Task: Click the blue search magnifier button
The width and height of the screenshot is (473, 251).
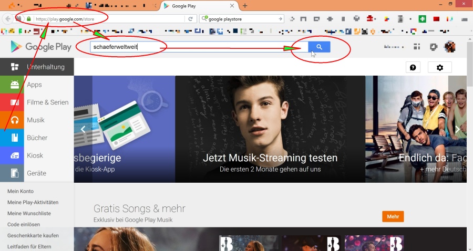Action: pyautogui.click(x=319, y=47)
